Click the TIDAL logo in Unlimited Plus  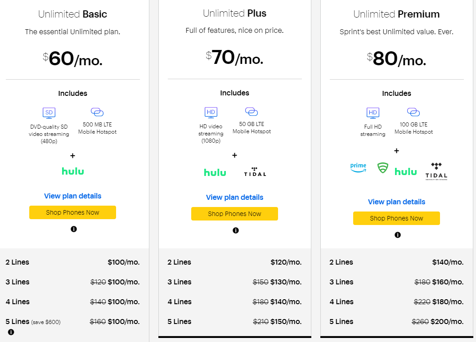[255, 172]
